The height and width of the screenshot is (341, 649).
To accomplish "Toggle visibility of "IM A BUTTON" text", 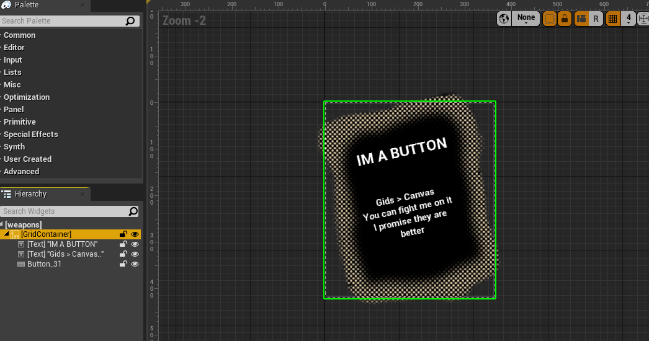I will [135, 244].
